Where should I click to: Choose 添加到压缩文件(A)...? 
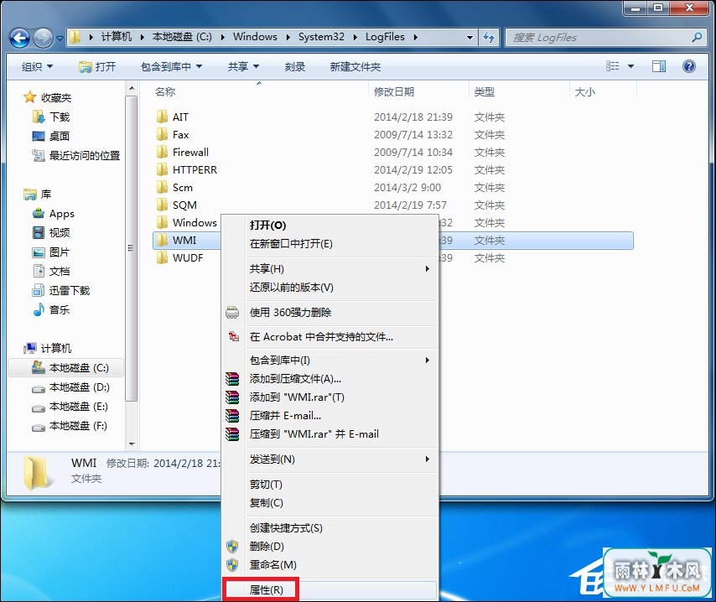(x=329, y=379)
